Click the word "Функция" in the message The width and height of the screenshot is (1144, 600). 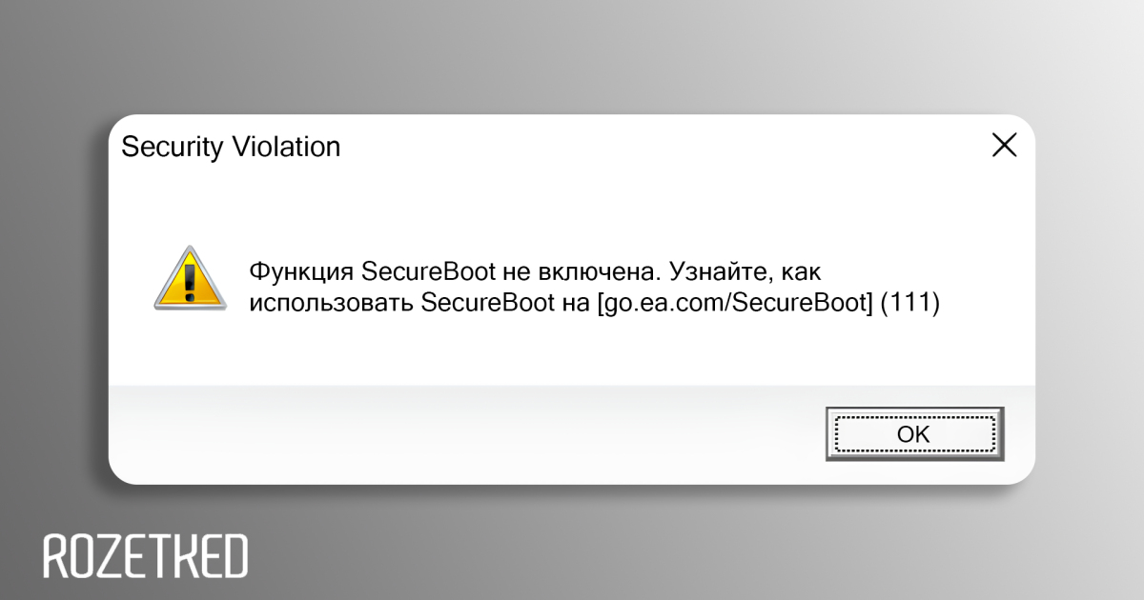302,271
